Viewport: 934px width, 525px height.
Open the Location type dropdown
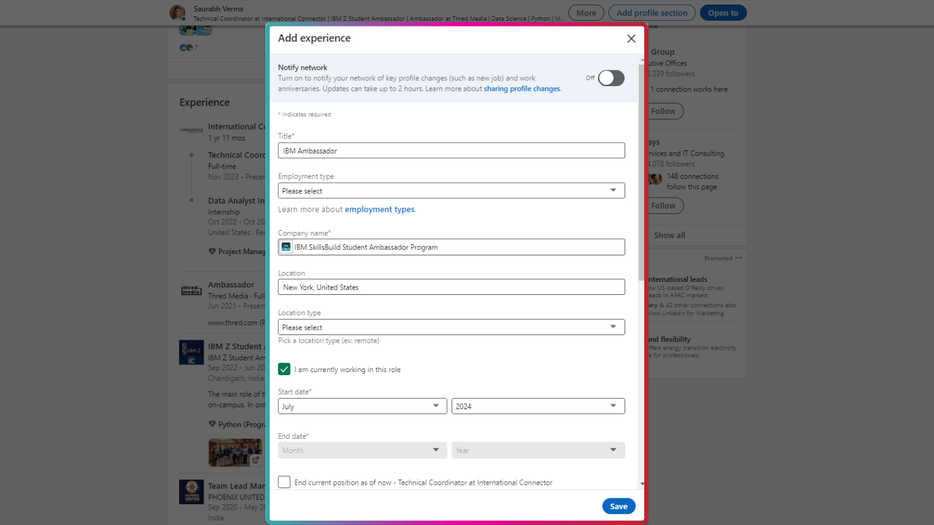tap(451, 327)
